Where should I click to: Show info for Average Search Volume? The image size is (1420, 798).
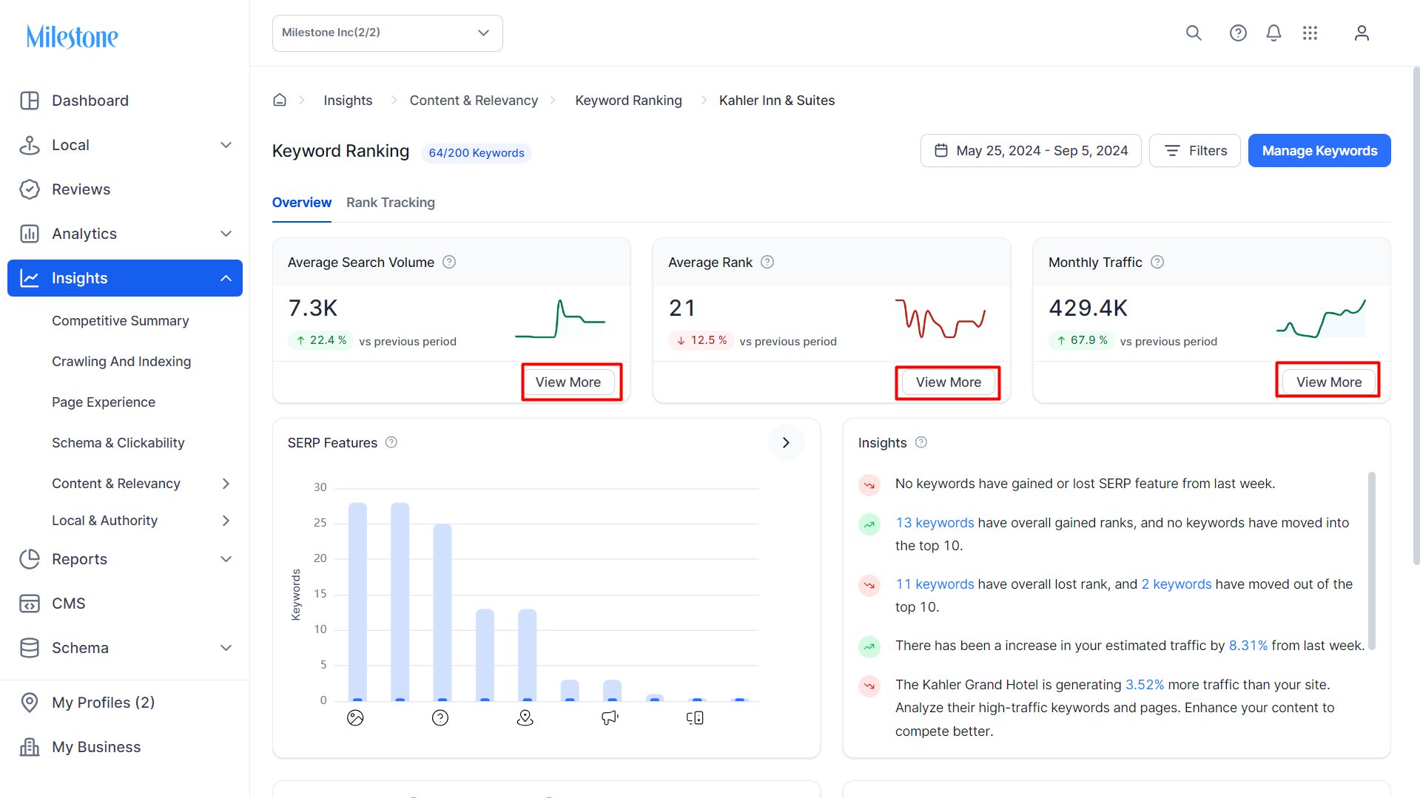[x=449, y=262]
